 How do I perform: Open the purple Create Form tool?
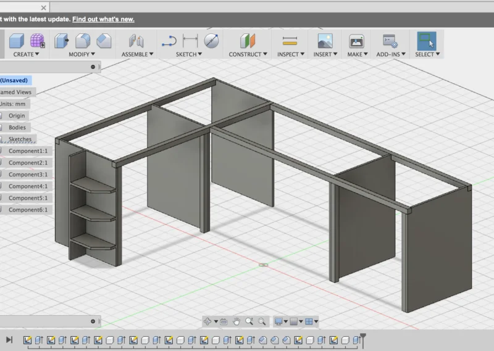tap(38, 41)
